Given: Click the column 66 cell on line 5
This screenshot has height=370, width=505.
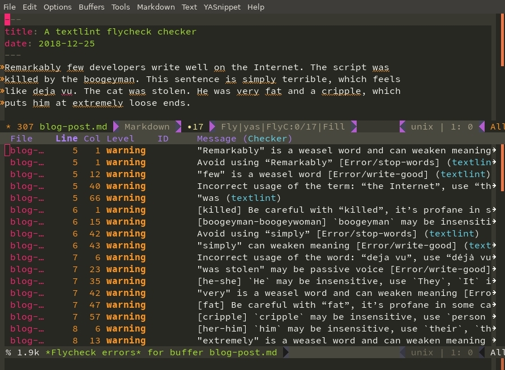Looking at the screenshot, I should click(95, 198).
